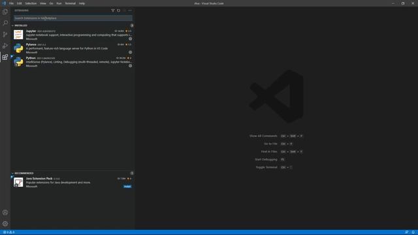Click the Python extension logo
418x235 pixels.
point(18,61)
